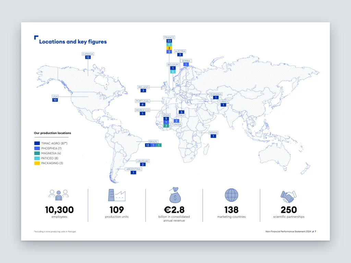
Task: Click the CANADA map label
Action: click(88, 54)
